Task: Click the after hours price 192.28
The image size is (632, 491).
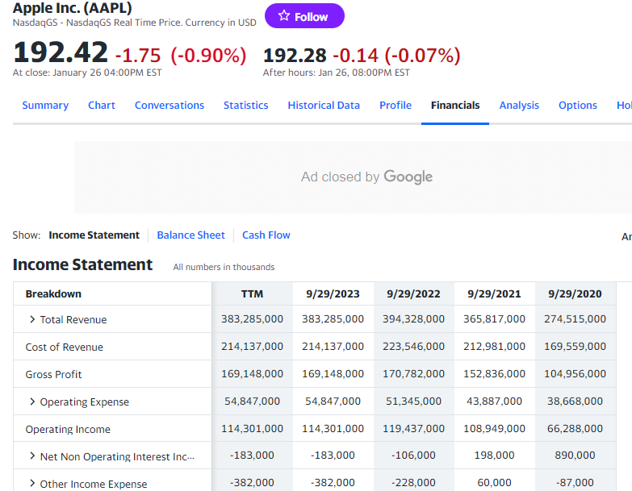Action: (295, 56)
